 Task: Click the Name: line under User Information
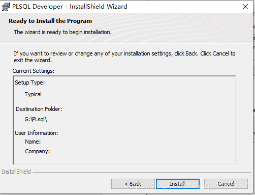click(33, 142)
